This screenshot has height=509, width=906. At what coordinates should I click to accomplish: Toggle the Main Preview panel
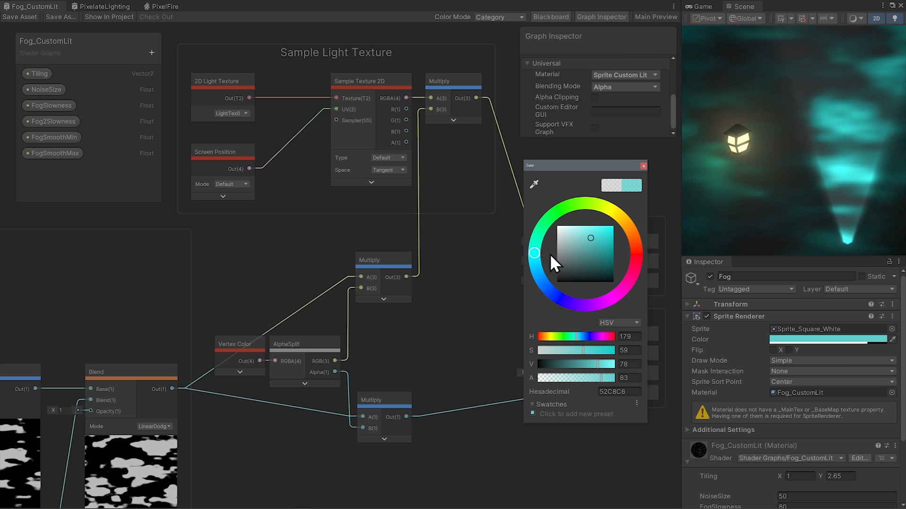pos(656,17)
